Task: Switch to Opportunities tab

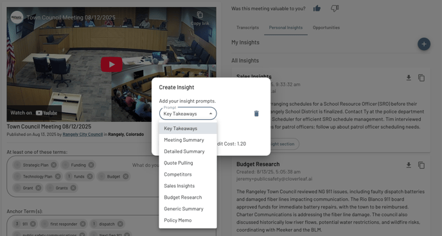Action: click(326, 28)
